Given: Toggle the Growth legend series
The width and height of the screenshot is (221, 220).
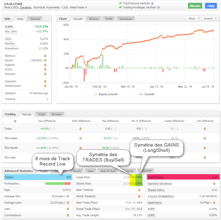Looking at the screenshot, I should [147, 94].
